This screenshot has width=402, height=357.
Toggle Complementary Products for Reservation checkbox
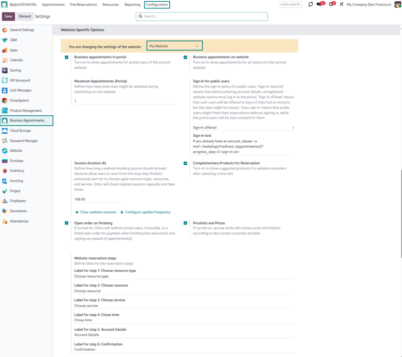[185, 163]
